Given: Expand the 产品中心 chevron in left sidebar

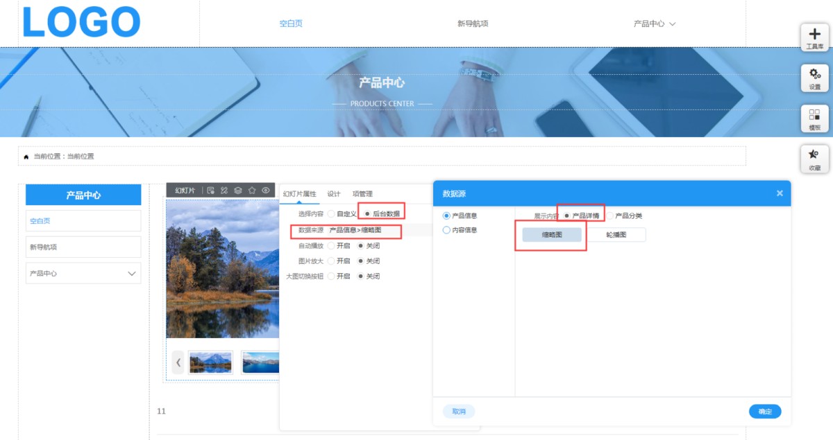Looking at the screenshot, I should point(131,274).
